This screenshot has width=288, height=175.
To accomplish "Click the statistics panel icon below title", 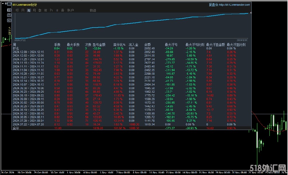I will 9,10.
